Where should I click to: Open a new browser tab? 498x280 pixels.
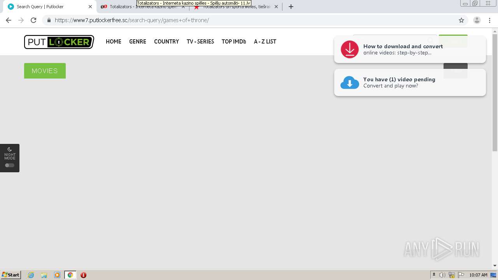coord(291,7)
